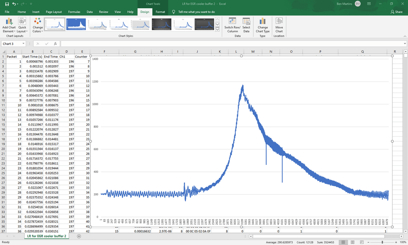Select row 10 header

pyautogui.click(x=3, y=100)
